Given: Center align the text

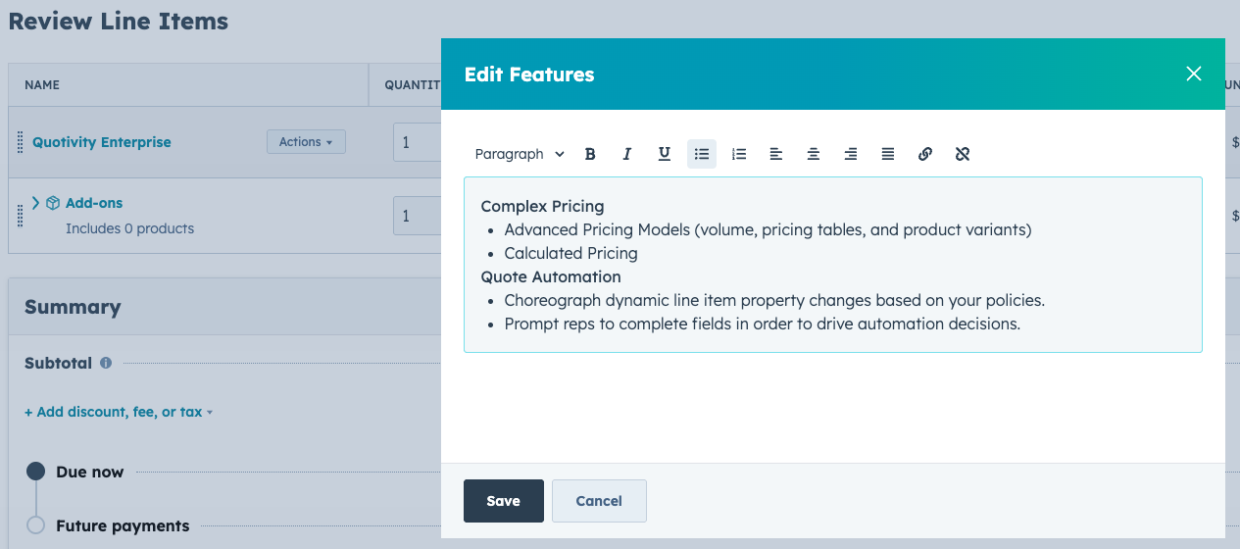Looking at the screenshot, I should 814,154.
